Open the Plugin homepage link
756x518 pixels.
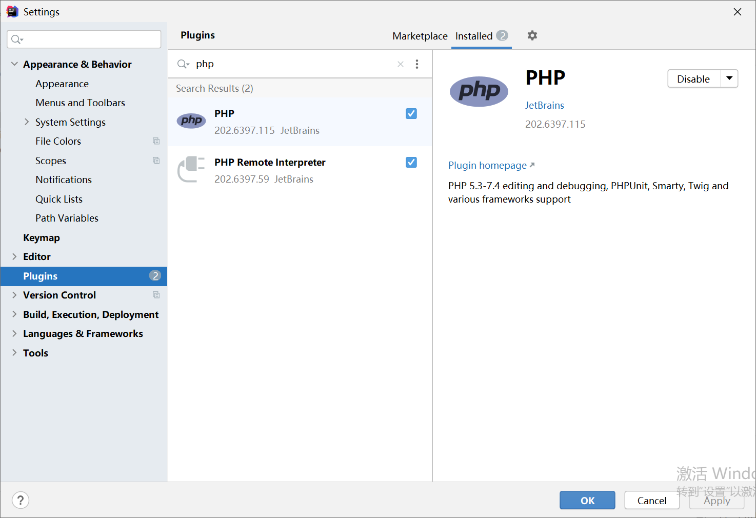coord(487,165)
